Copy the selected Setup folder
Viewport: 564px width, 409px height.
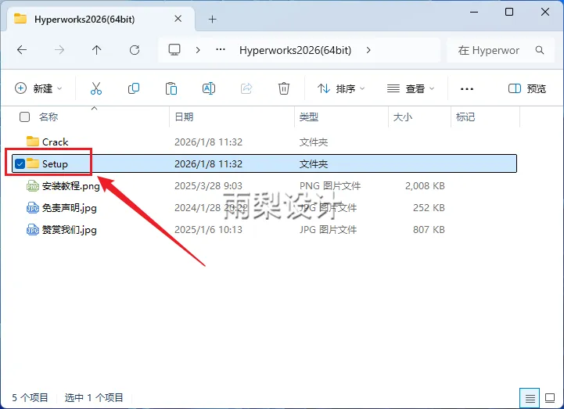pos(134,88)
